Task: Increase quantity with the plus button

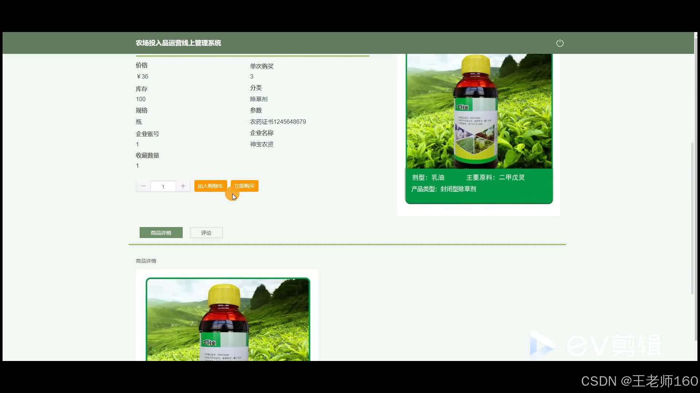Action: (183, 186)
